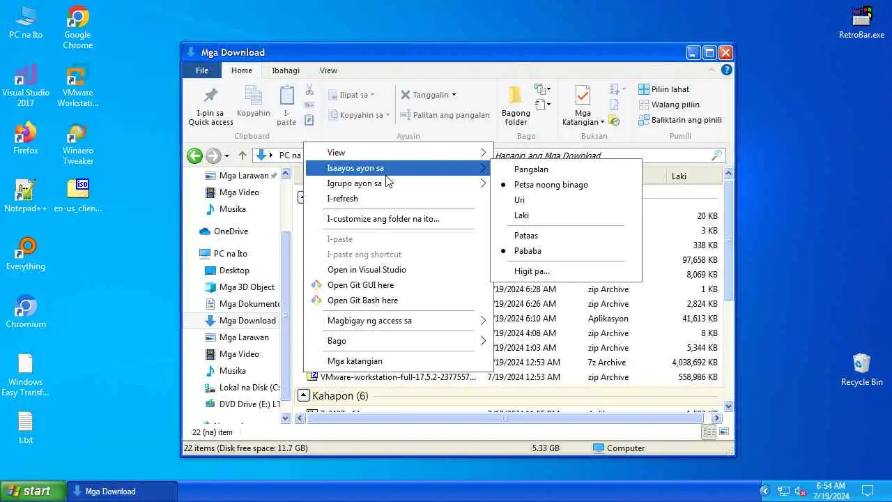
Task: Select Pataas ascending order
Action: [x=565, y=236]
